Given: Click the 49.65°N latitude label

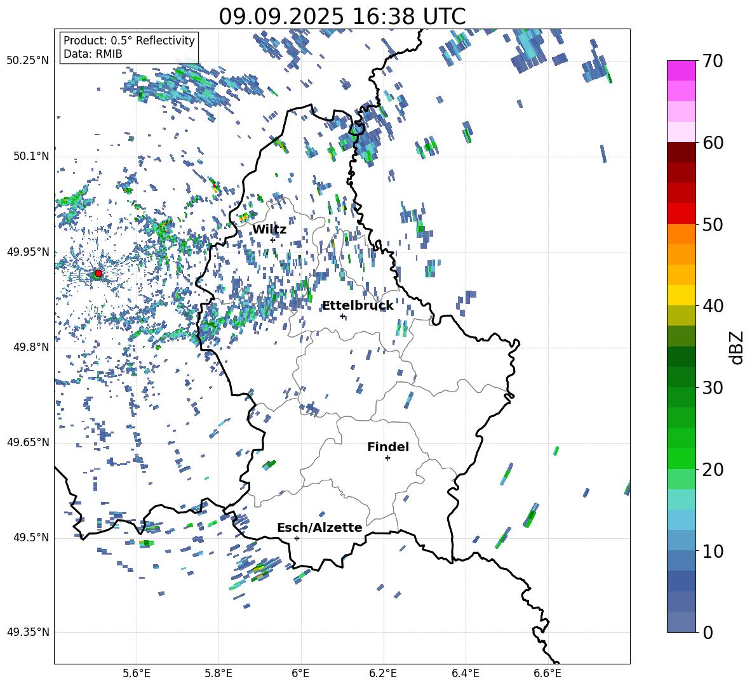Looking at the screenshot, I should [27, 442].
